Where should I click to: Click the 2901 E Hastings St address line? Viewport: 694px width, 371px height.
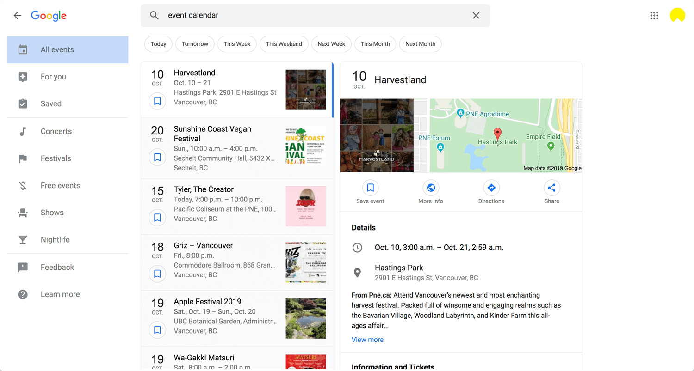427,278
